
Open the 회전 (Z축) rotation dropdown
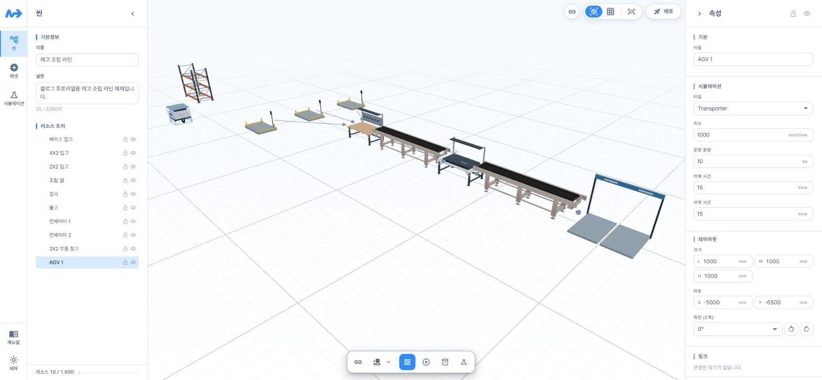[x=738, y=329]
